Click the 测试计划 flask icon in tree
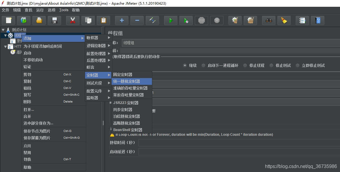The image size is (340, 172). (8, 30)
